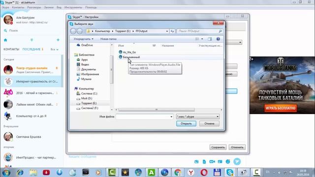Sort files by the Имя column header
Image resolution: width=315 pixels, height=177 pixels.
(x=121, y=46)
